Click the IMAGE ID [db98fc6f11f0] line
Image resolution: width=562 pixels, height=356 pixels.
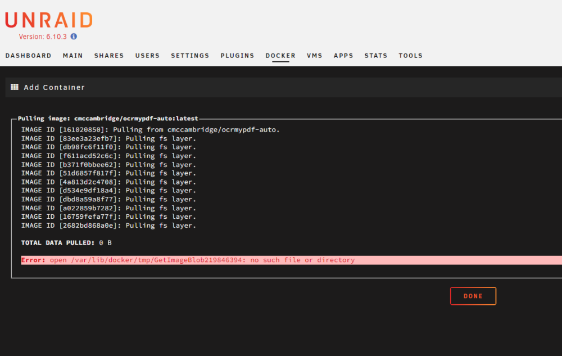click(108, 147)
